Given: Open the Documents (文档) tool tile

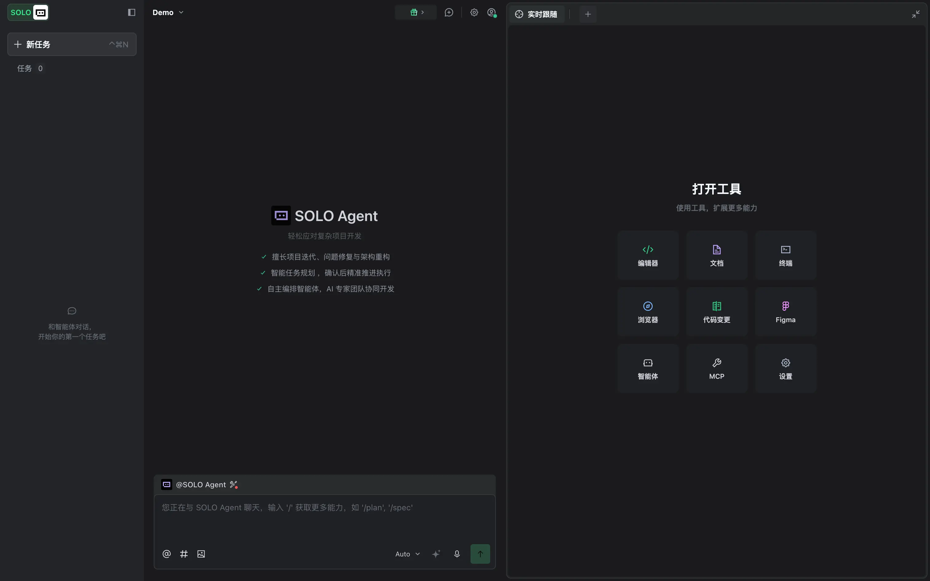Looking at the screenshot, I should pos(717,255).
